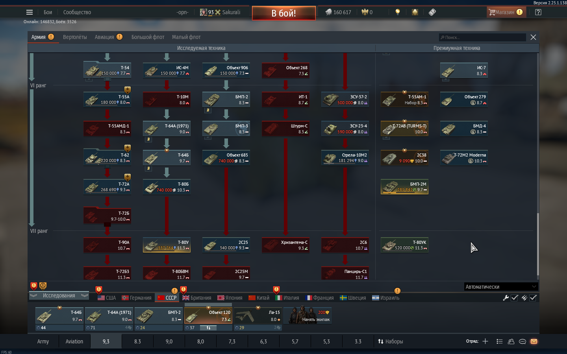
Task: Select the ИС-4М tank card
Action: tap(167, 70)
